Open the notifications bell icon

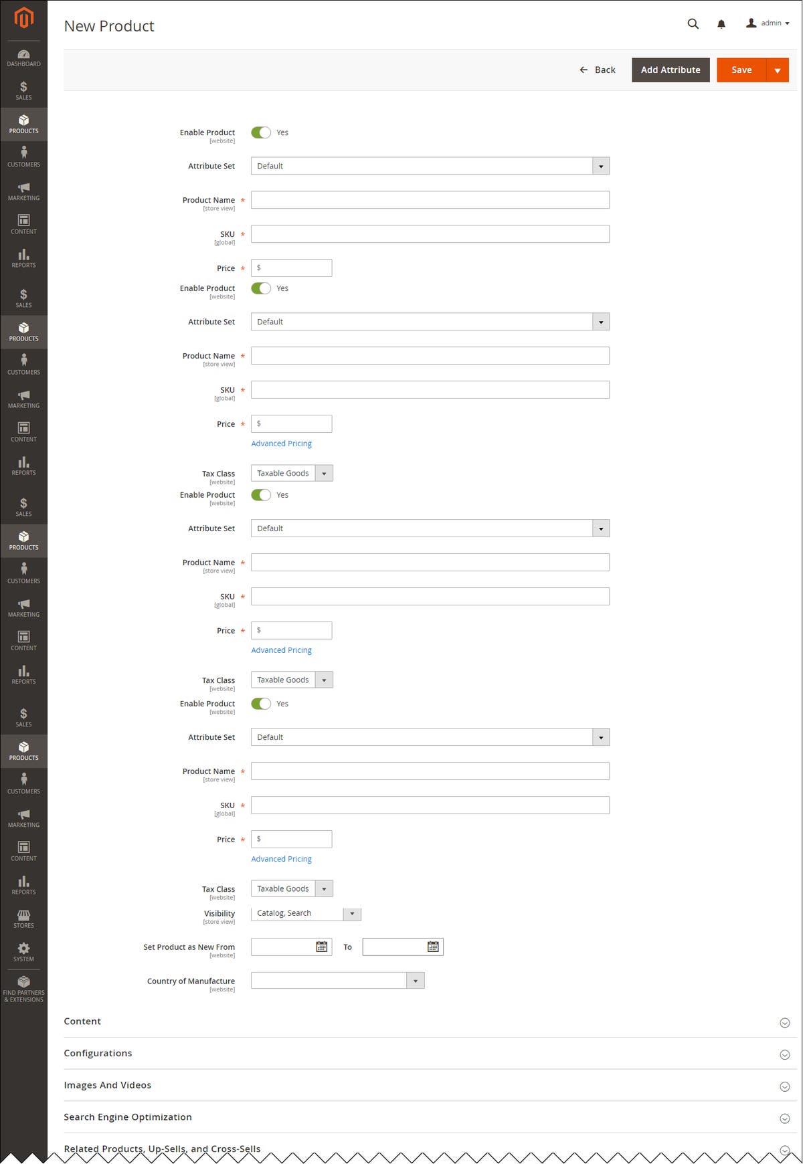coord(721,24)
